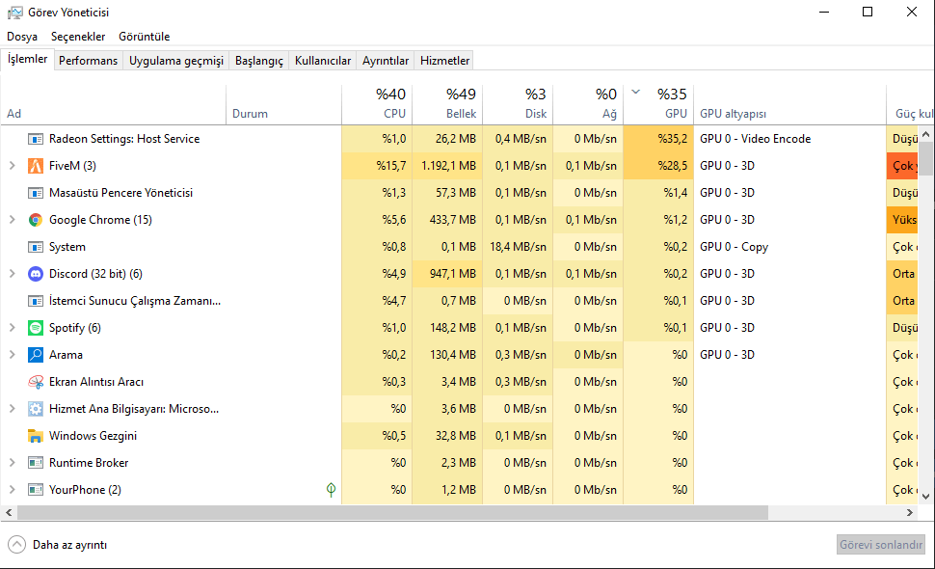935x569 pixels.
Task: Click the Google Chrome process icon
Action: point(36,220)
